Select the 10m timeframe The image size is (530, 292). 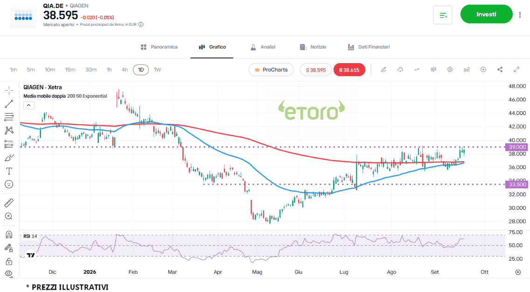tap(50, 70)
